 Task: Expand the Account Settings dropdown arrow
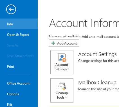68,69
